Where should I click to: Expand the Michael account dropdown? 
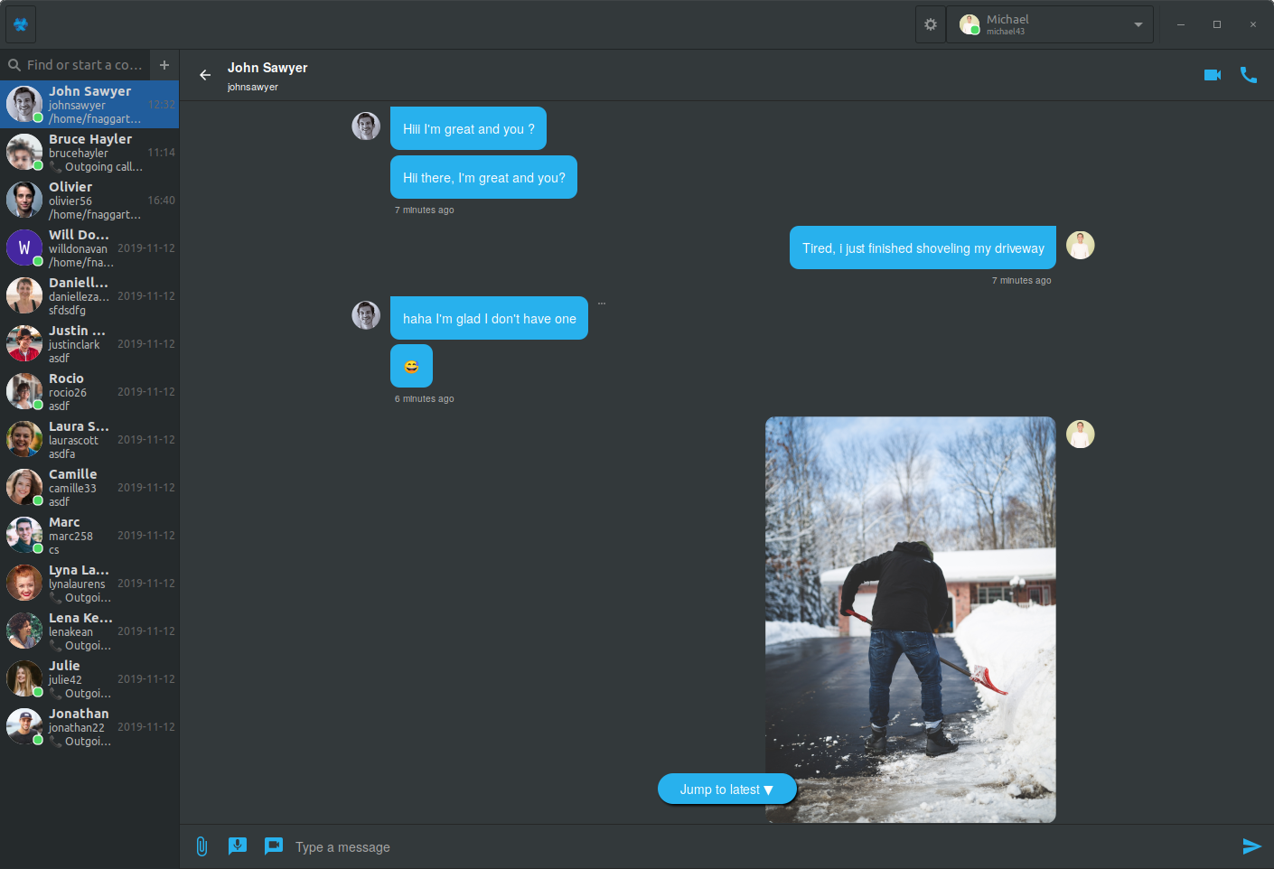[x=1138, y=24]
